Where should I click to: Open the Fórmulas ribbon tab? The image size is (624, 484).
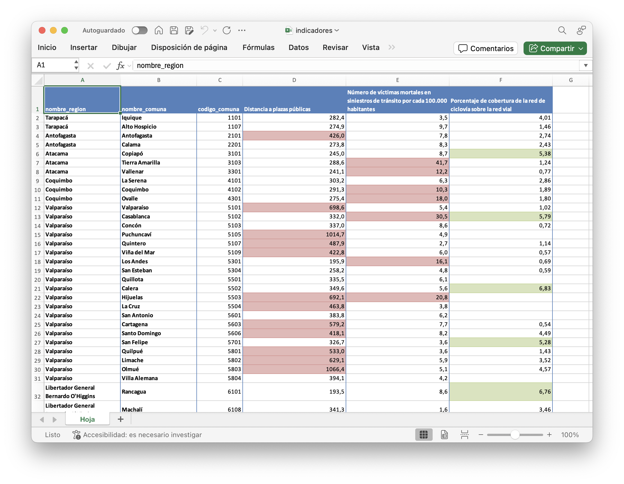point(258,47)
